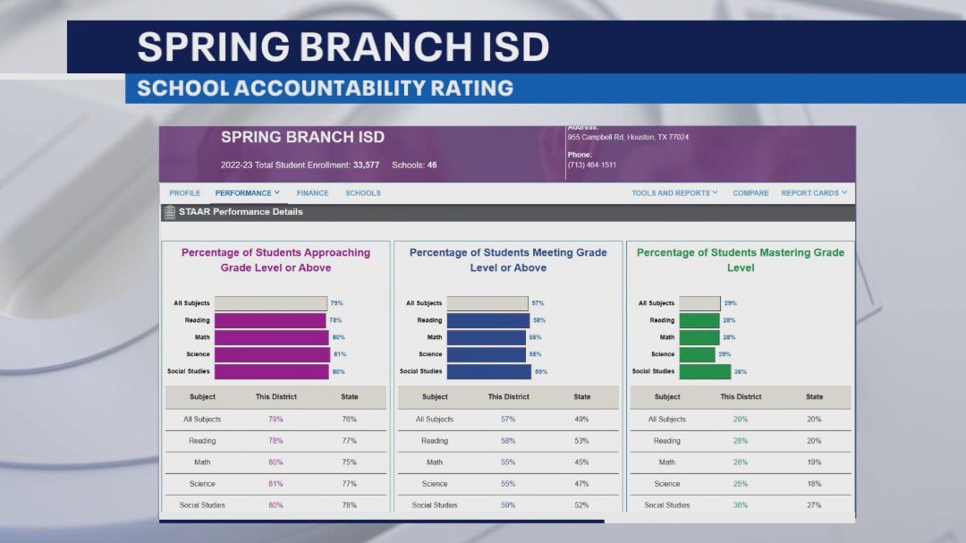Screen dimensions: 966x543
Task: Select the Math row in Mastering table
Action: coord(741,462)
